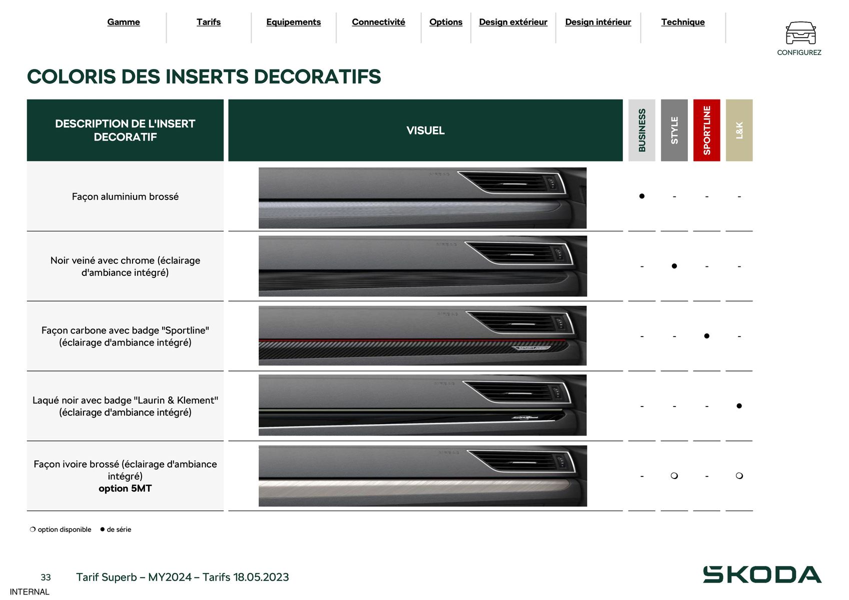The width and height of the screenshot is (849, 600).
Task: Click page number 33
Action: [46, 577]
